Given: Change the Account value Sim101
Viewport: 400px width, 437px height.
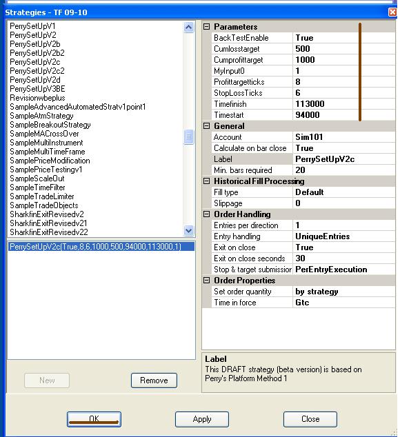Looking at the screenshot, I should [344, 137].
